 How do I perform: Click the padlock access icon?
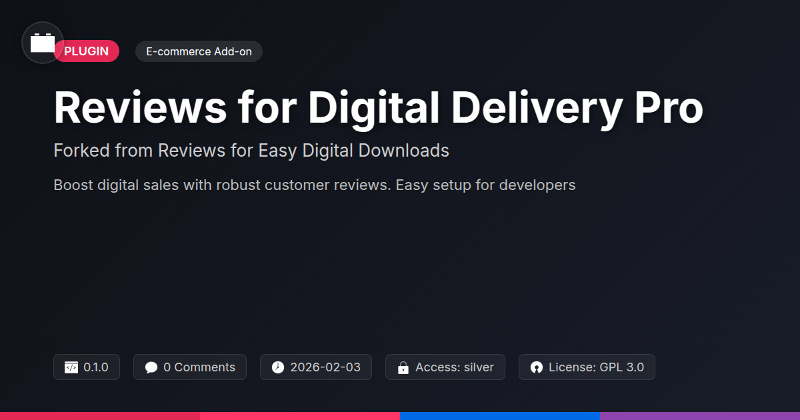[x=403, y=367]
